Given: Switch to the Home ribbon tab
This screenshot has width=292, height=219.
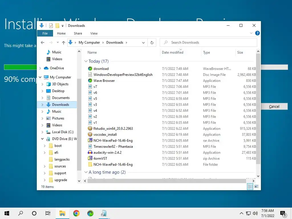Looking at the screenshot, I should (x=61, y=33).
